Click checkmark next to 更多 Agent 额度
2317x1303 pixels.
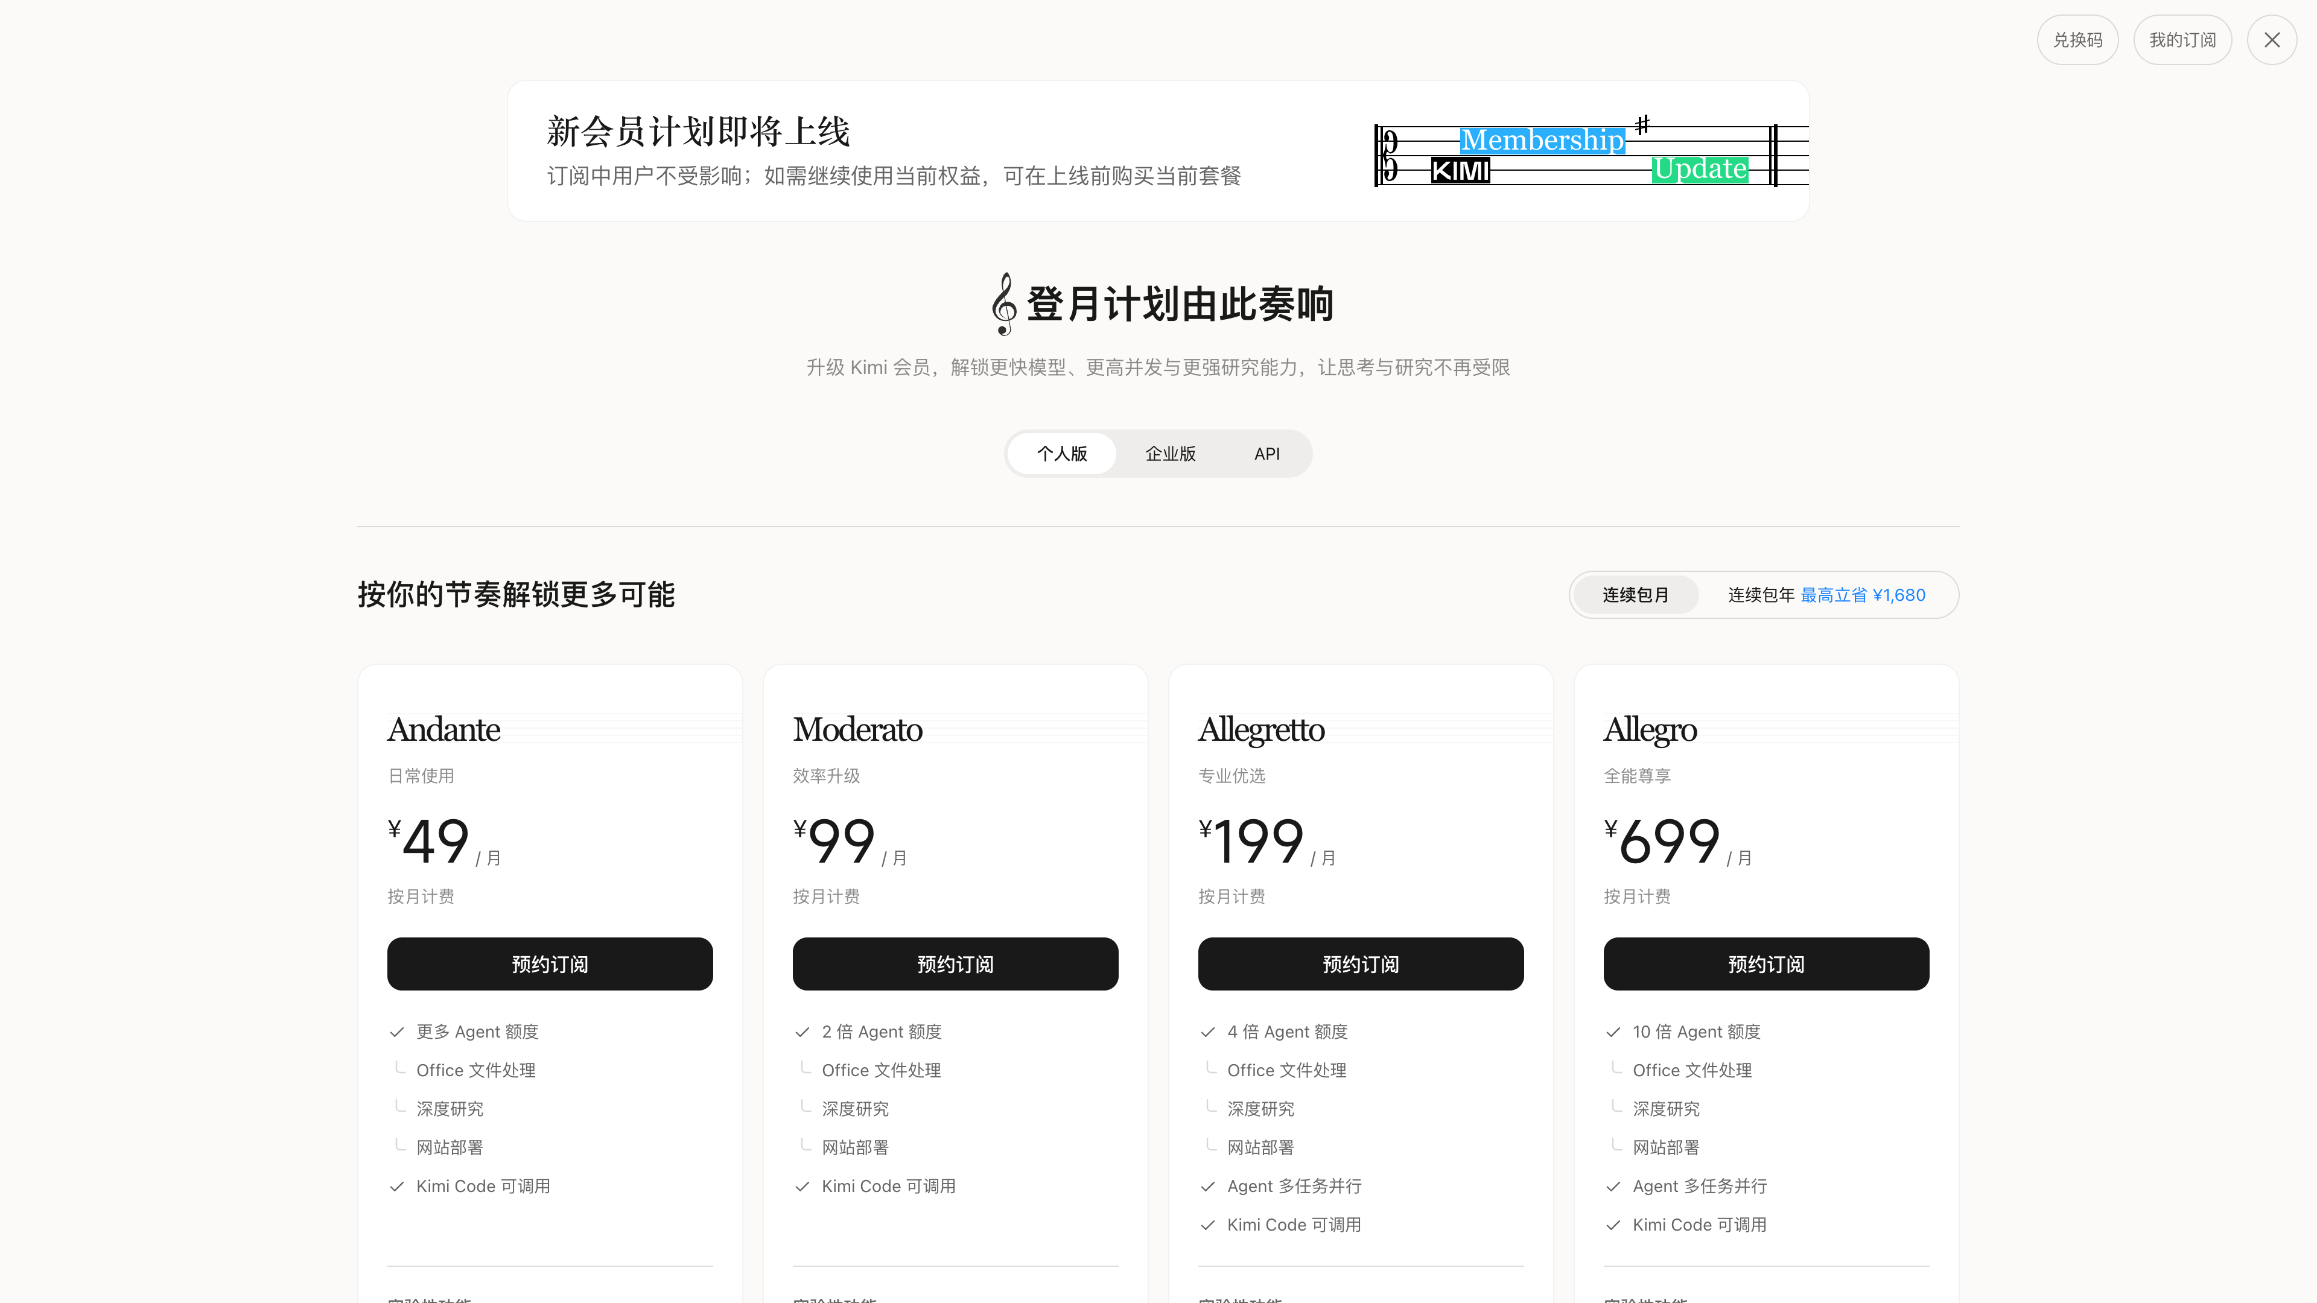click(396, 1032)
